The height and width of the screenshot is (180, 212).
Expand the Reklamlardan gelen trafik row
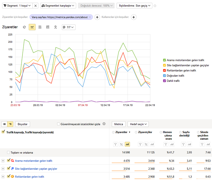[3, 177]
